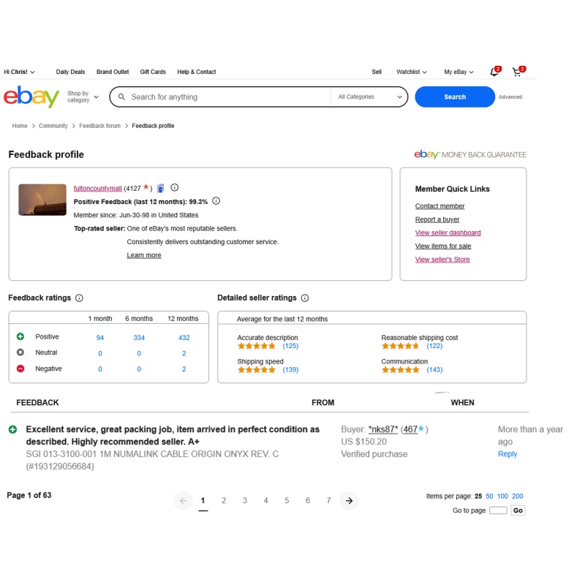The width and height of the screenshot is (585, 585).
Task: Open the shopping cart icon
Action: coord(518,72)
